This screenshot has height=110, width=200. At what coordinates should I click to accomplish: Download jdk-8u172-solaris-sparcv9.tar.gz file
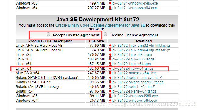point(137,82)
